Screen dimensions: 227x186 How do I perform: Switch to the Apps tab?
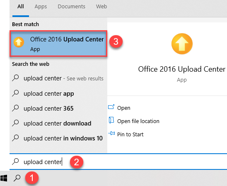(41, 7)
